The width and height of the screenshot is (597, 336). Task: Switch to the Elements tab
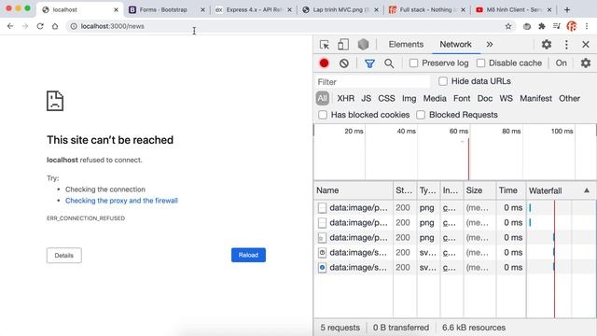tap(406, 45)
